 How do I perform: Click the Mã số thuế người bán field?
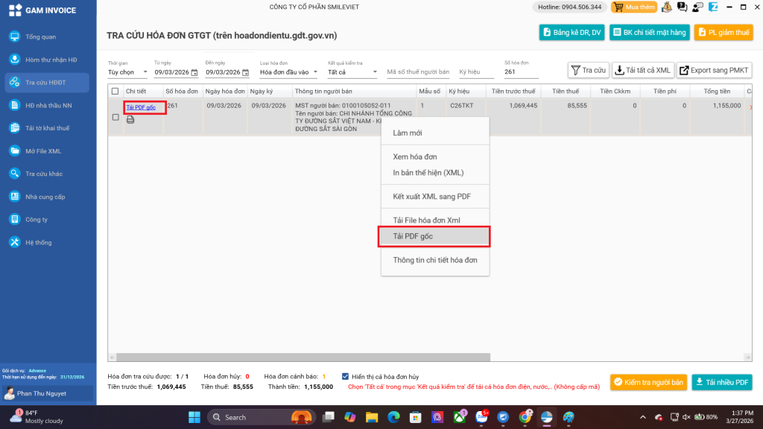tap(418, 72)
